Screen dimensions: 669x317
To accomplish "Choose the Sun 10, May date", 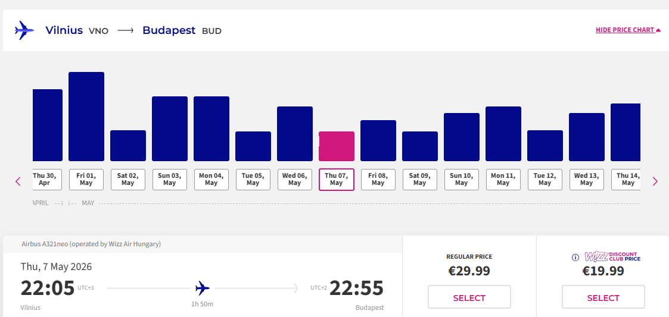I will (462, 180).
